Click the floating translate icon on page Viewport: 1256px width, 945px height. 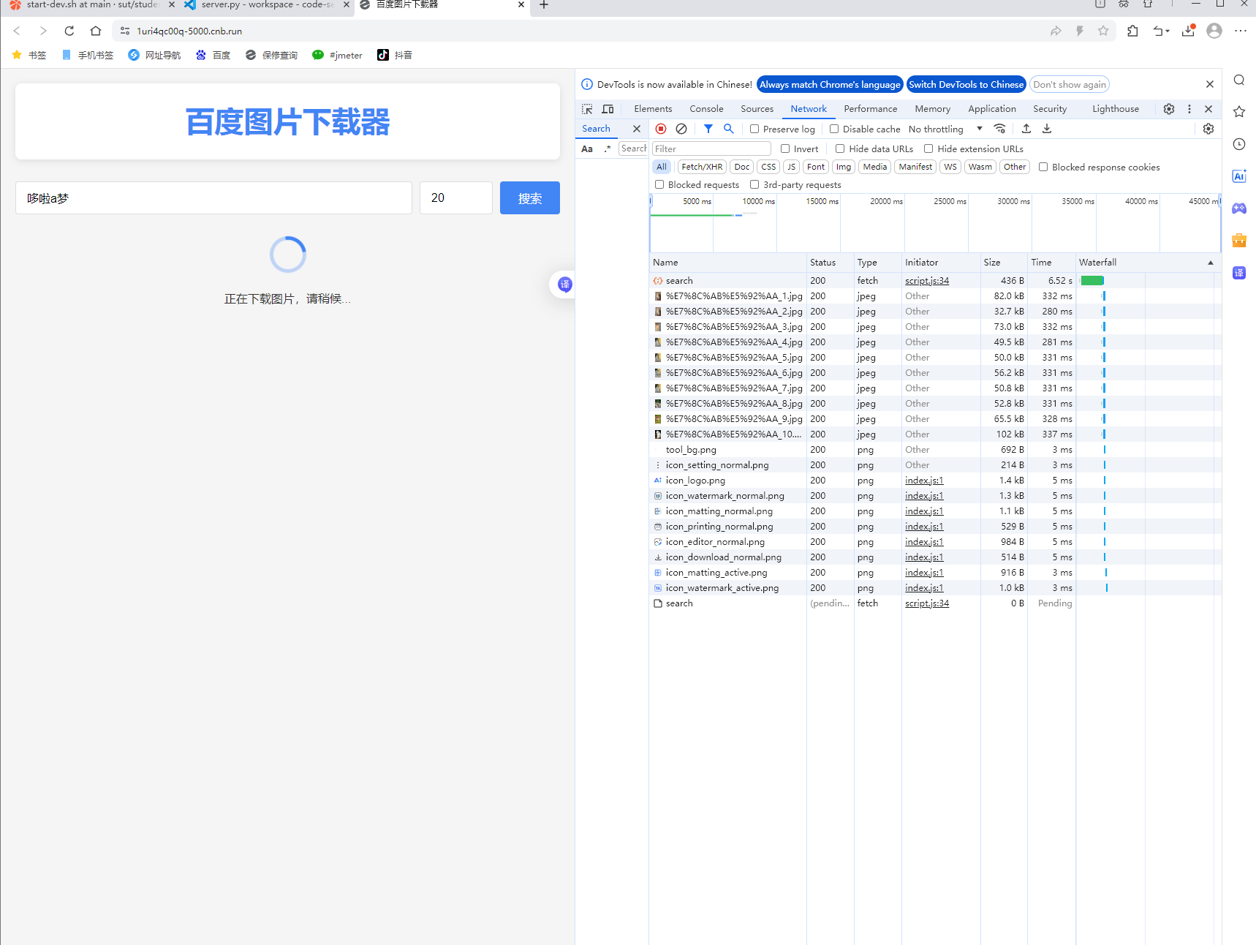click(564, 285)
